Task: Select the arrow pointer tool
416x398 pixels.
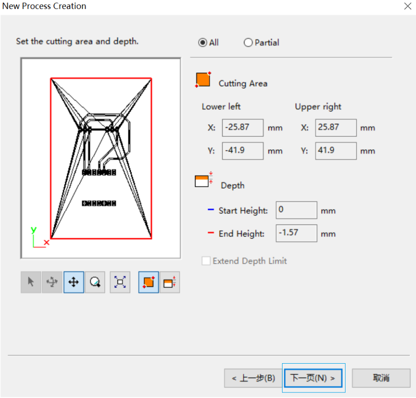Action: [31, 282]
